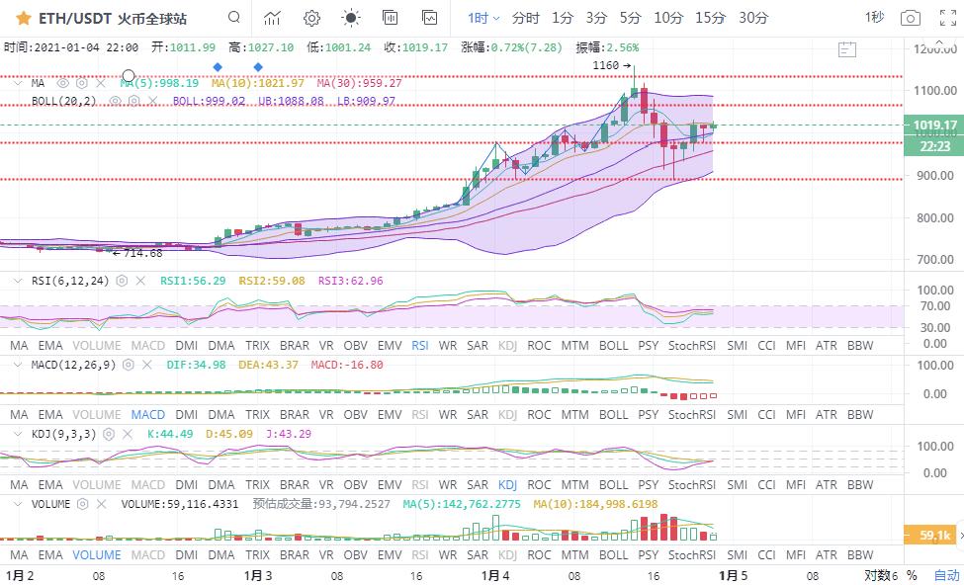
Task: Expand the 1时 timeframe dropdown
Action: point(483,18)
